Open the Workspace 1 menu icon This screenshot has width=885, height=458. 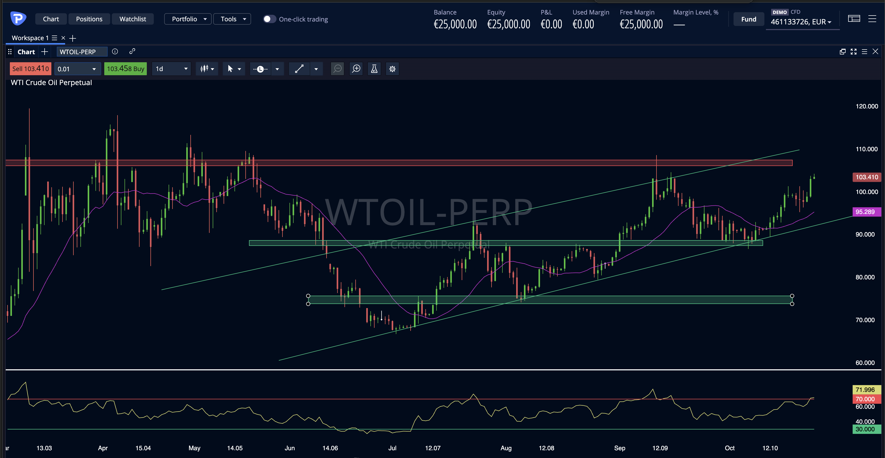pyautogui.click(x=55, y=38)
